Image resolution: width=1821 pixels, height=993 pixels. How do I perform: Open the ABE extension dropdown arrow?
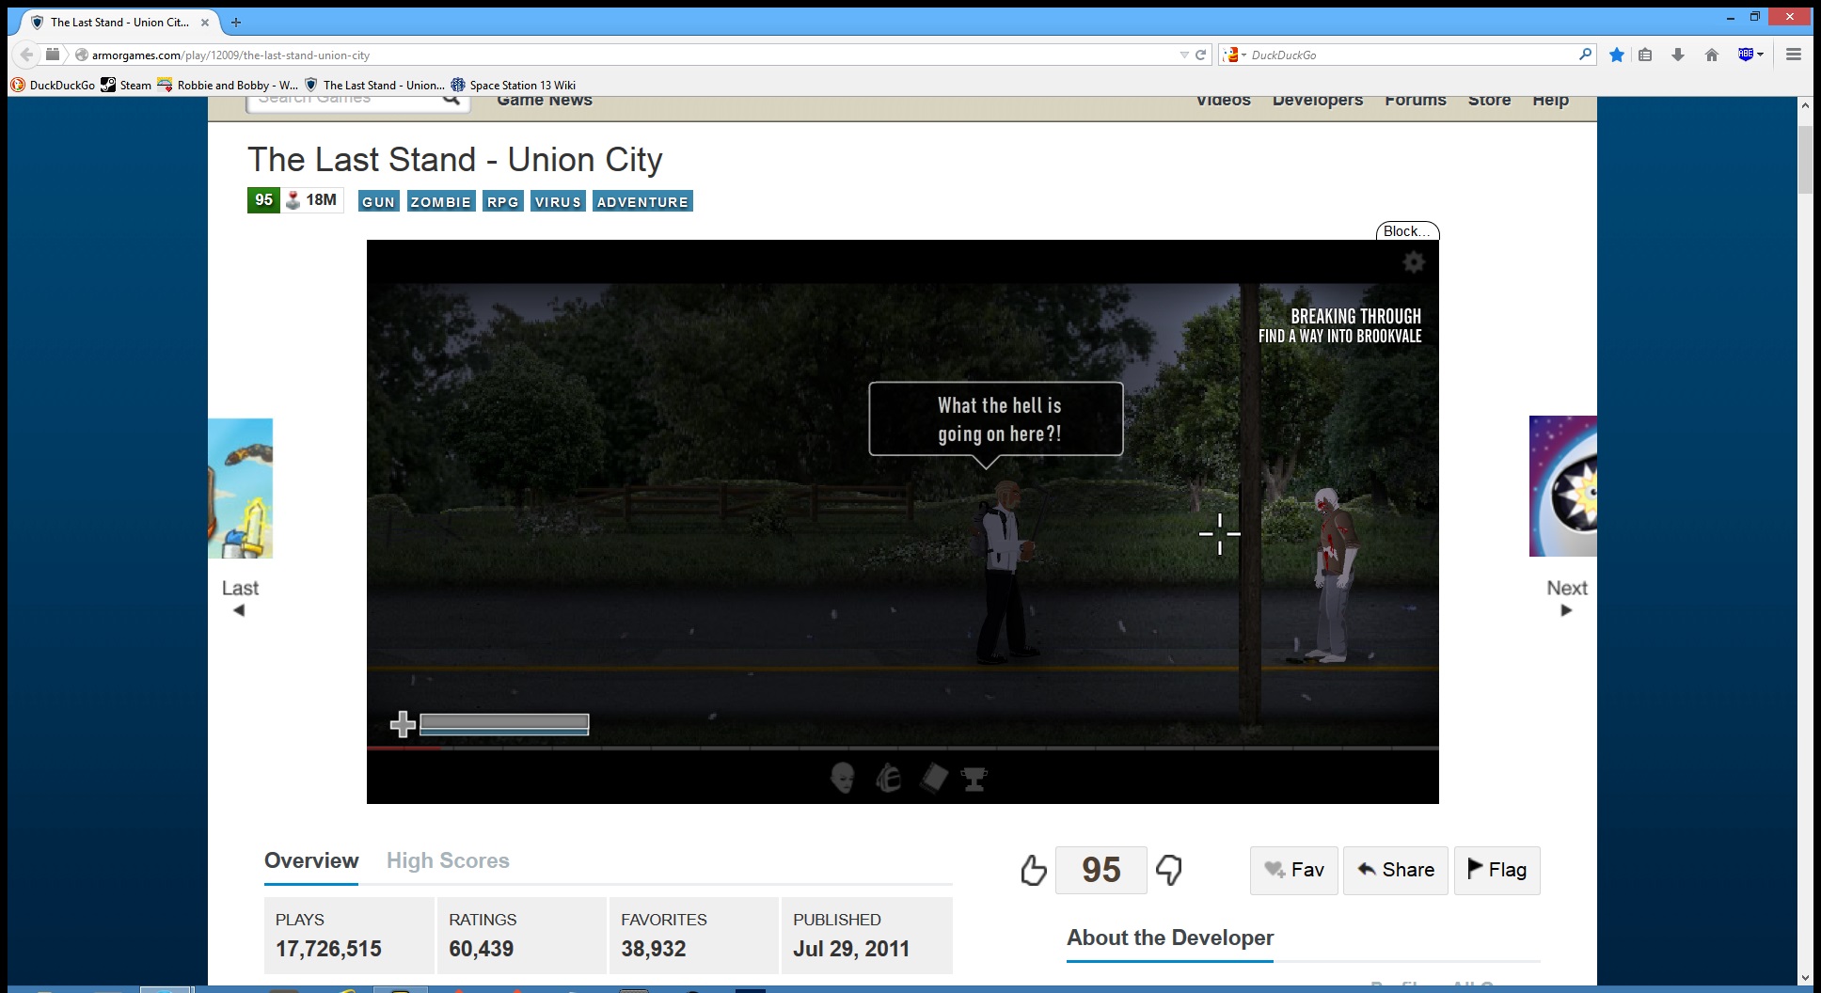[x=1760, y=55]
